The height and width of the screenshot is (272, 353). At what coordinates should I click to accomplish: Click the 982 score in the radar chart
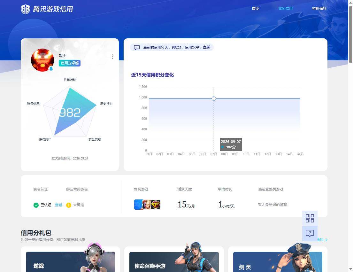[70, 113]
